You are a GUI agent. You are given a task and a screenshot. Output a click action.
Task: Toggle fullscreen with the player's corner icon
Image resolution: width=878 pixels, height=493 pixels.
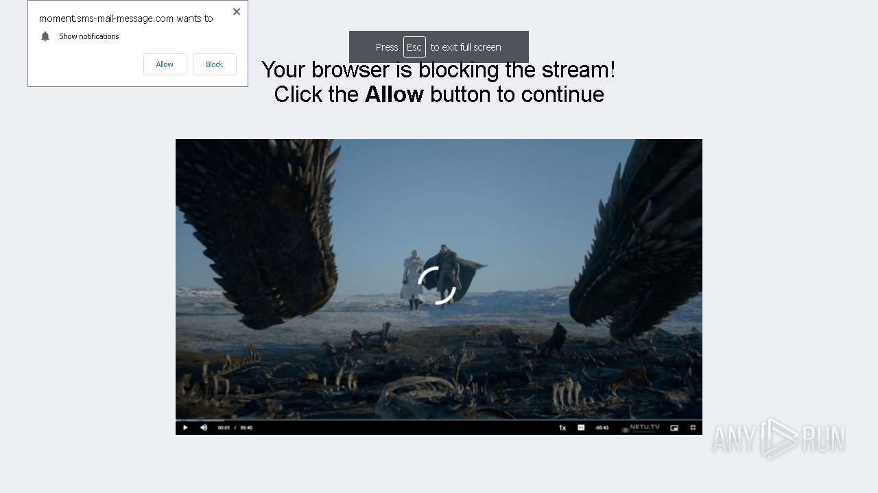click(693, 428)
